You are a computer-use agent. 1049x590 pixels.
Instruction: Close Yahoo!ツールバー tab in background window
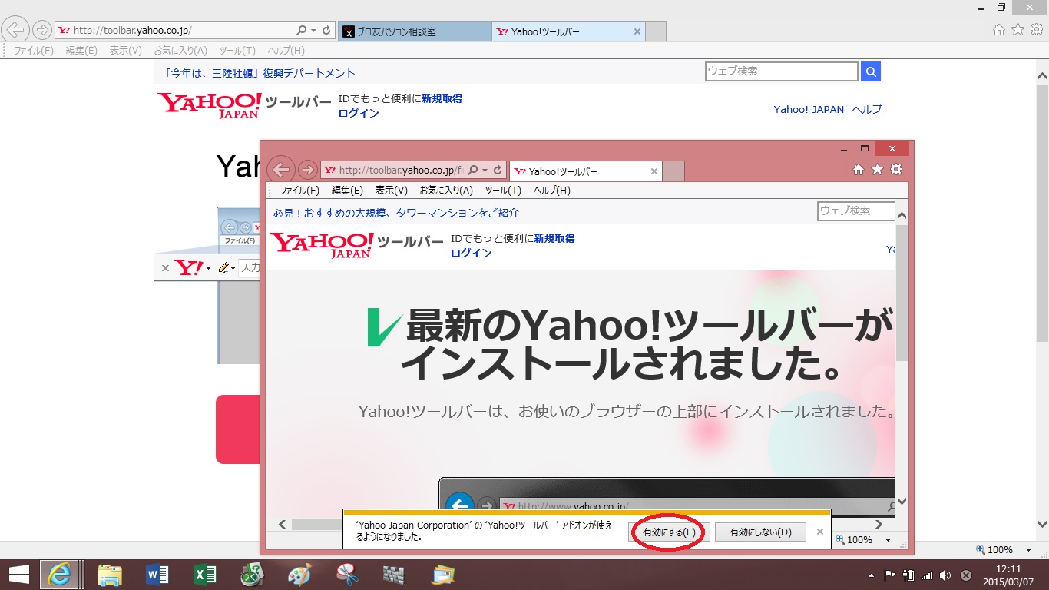(637, 31)
